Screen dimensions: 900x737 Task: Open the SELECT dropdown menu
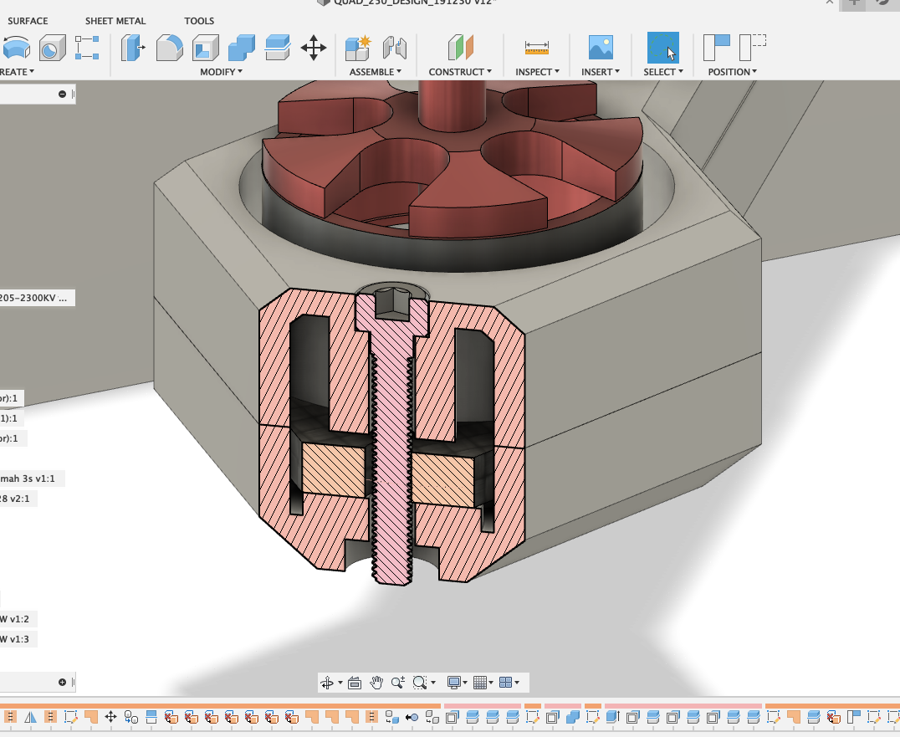pyautogui.click(x=663, y=72)
